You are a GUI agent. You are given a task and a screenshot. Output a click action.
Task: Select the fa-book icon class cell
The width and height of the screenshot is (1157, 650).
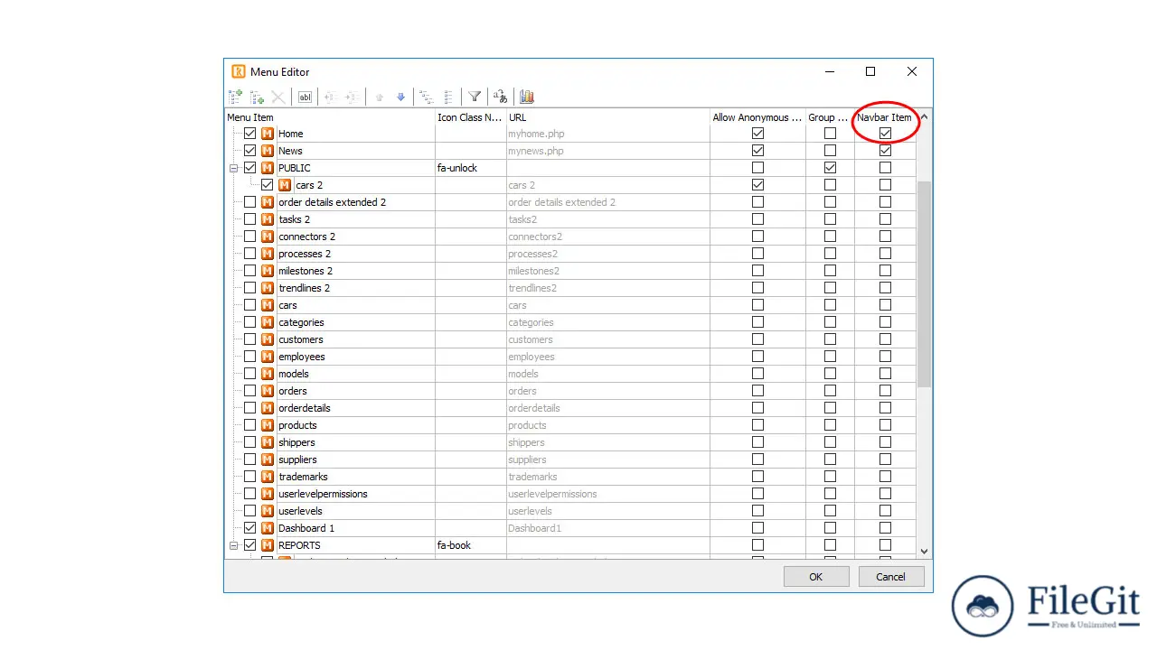470,545
